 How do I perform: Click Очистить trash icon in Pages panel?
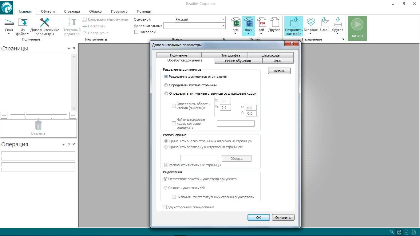click(x=38, y=126)
